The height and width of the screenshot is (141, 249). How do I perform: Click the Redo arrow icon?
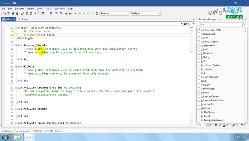click(x=38, y=14)
